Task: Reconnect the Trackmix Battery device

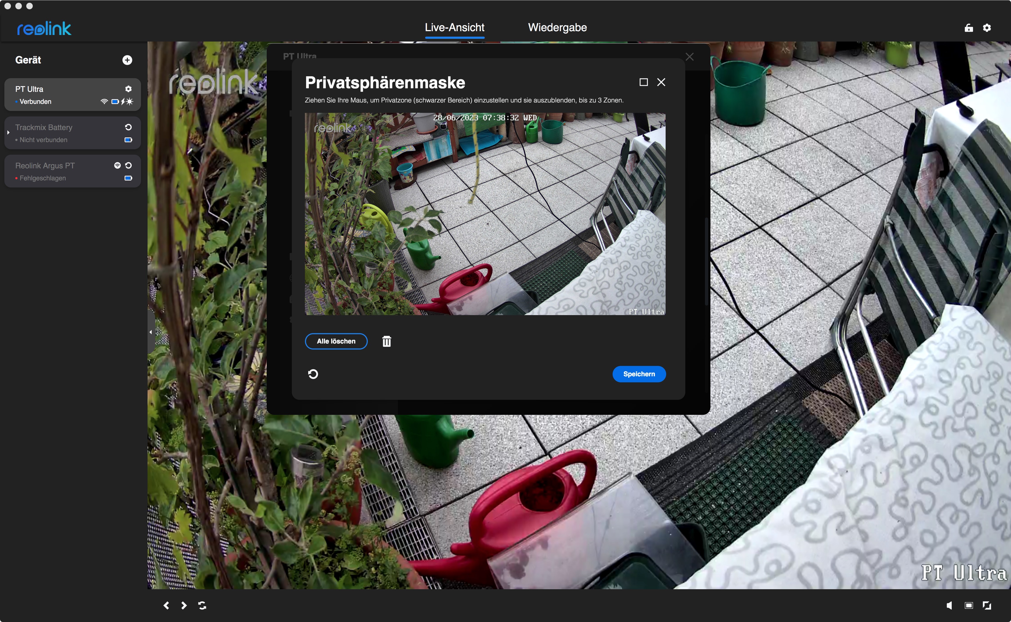Action: pyautogui.click(x=128, y=127)
